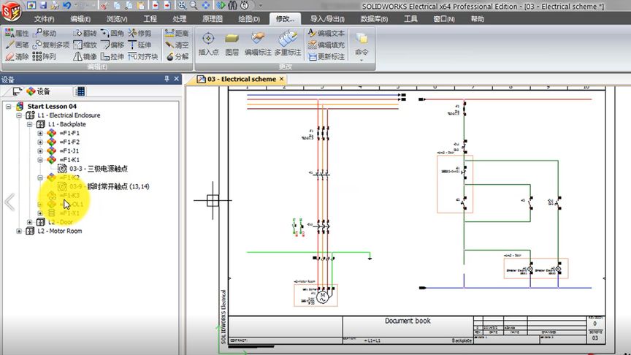Screen dimensions: 631x355
Task: Expand the L2 - Motor Room node
Action: [19, 231]
